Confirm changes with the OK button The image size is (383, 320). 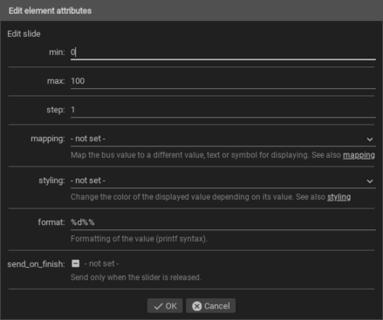(165, 306)
